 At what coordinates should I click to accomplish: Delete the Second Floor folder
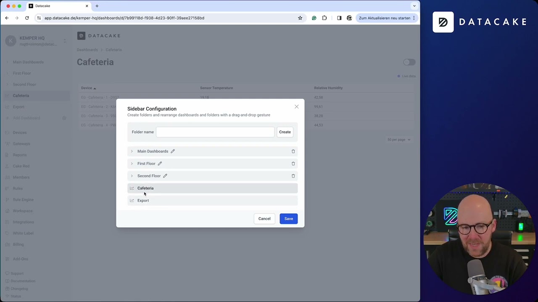click(x=293, y=176)
